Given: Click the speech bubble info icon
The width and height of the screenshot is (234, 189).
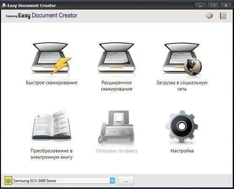Looking at the screenshot, I should 210,16.
